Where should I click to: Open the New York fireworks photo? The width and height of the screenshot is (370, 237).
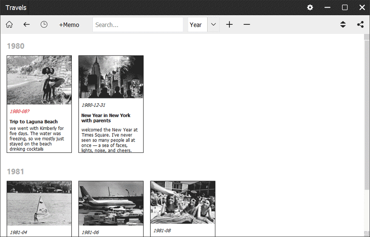pos(111,77)
